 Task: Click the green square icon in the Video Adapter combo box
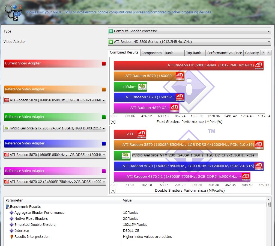111,42
